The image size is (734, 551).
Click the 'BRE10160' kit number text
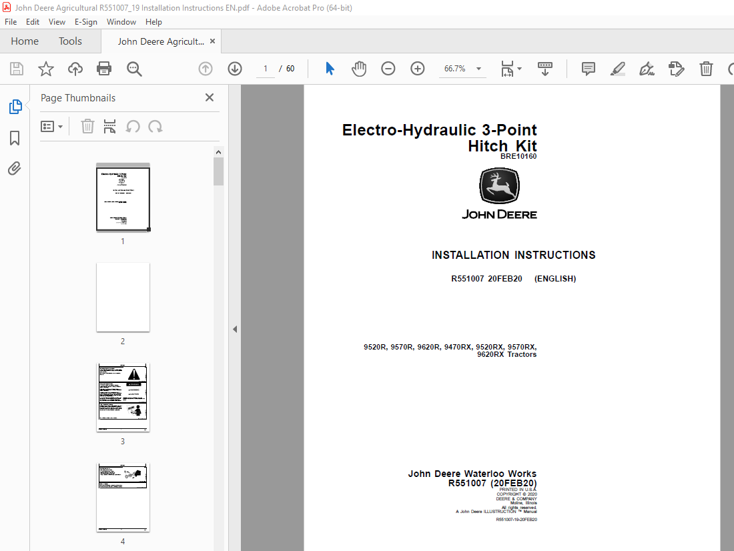click(x=518, y=156)
